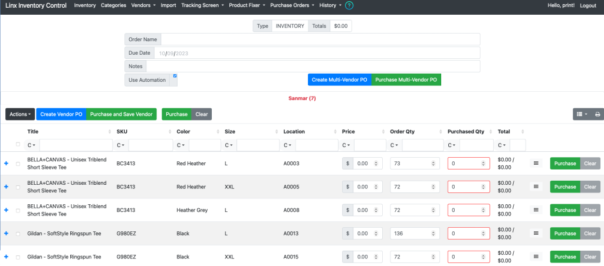Viewport: 604px width, 266px height.
Task: Click Purchase button for A0003 row
Action: tap(565, 164)
